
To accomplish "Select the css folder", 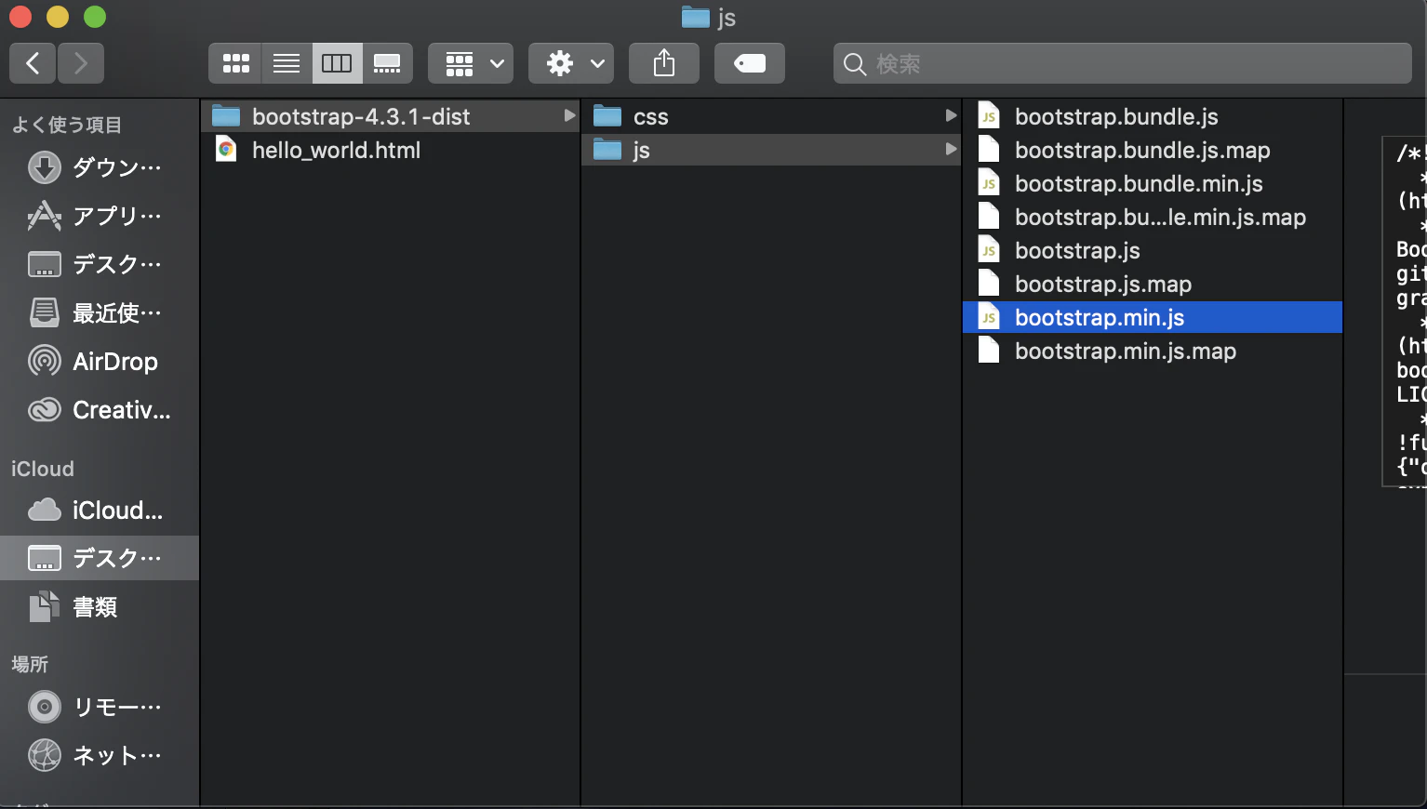I will coord(771,116).
